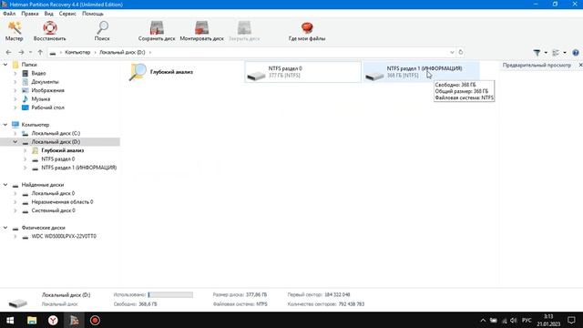The image size is (583, 328).
Task: Open the Помощь menu
Action: pyautogui.click(x=93, y=14)
